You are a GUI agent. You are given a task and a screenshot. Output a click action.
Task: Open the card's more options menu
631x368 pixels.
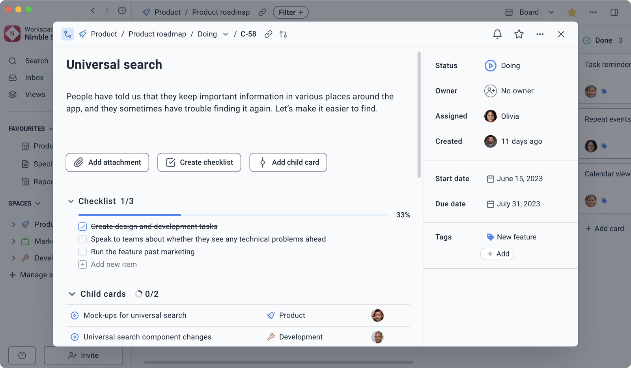point(540,34)
